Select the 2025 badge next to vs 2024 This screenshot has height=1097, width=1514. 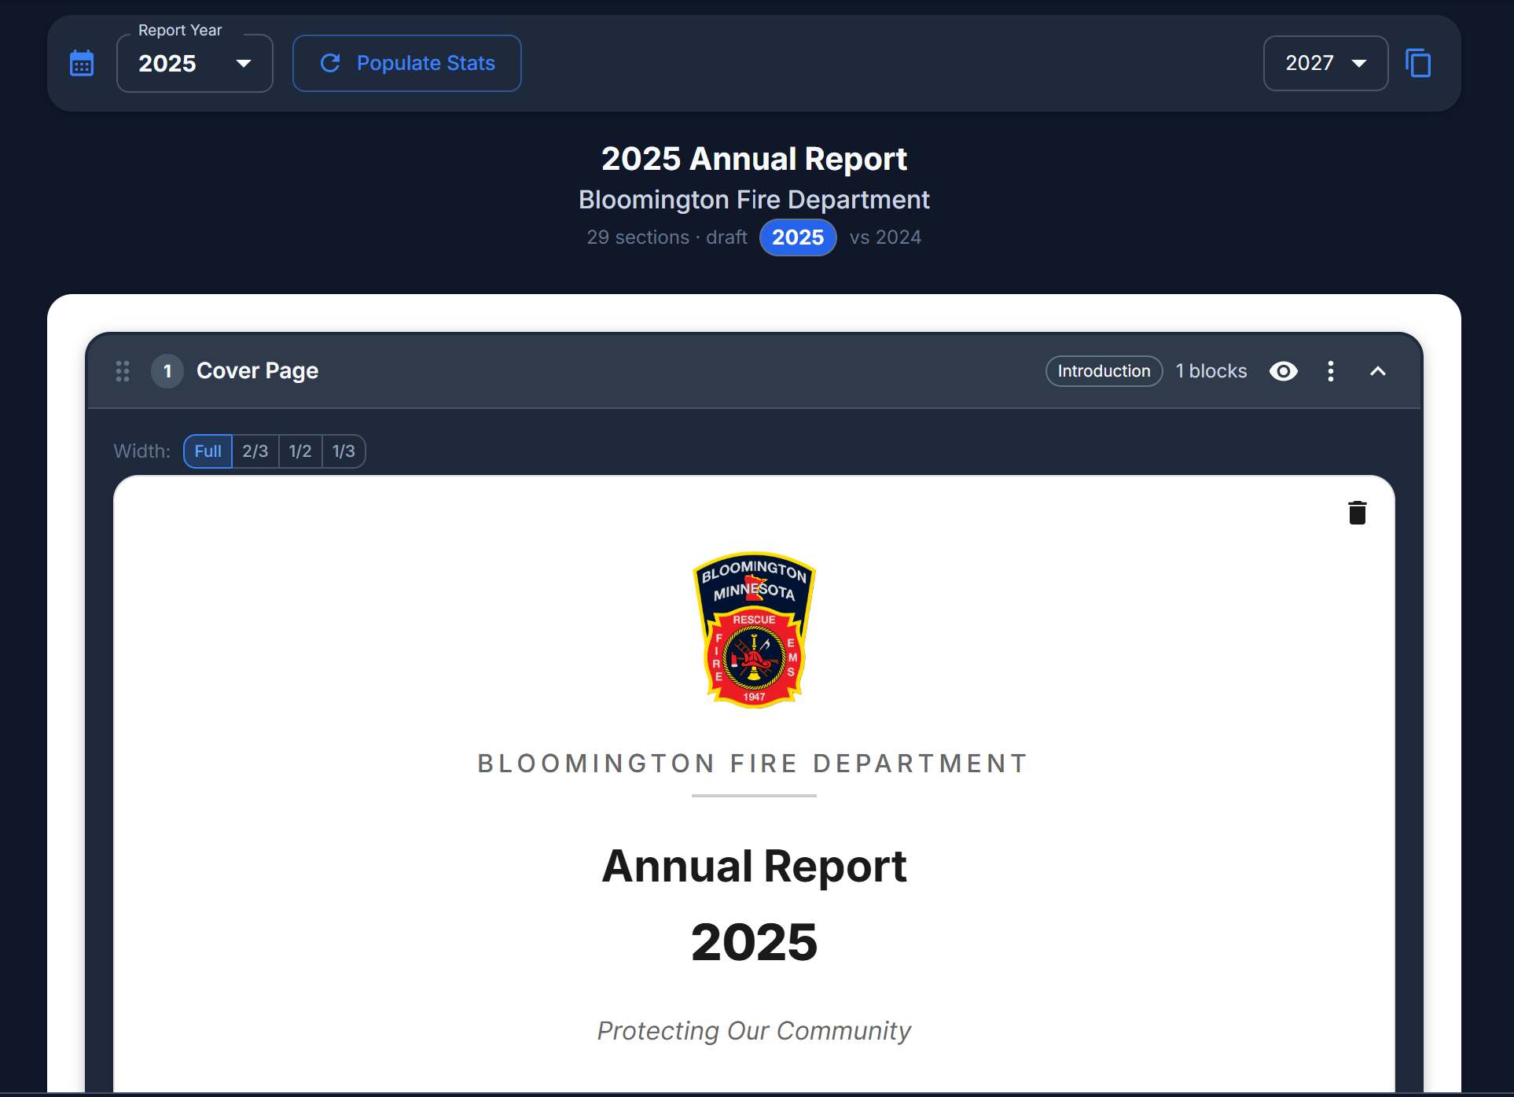(798, 237)
